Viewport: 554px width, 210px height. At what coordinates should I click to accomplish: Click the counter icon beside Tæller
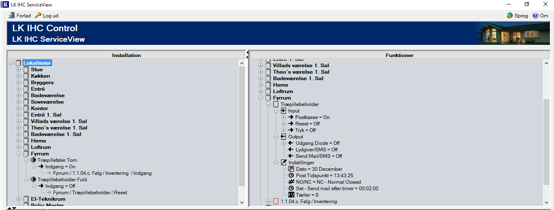point(291,195)
